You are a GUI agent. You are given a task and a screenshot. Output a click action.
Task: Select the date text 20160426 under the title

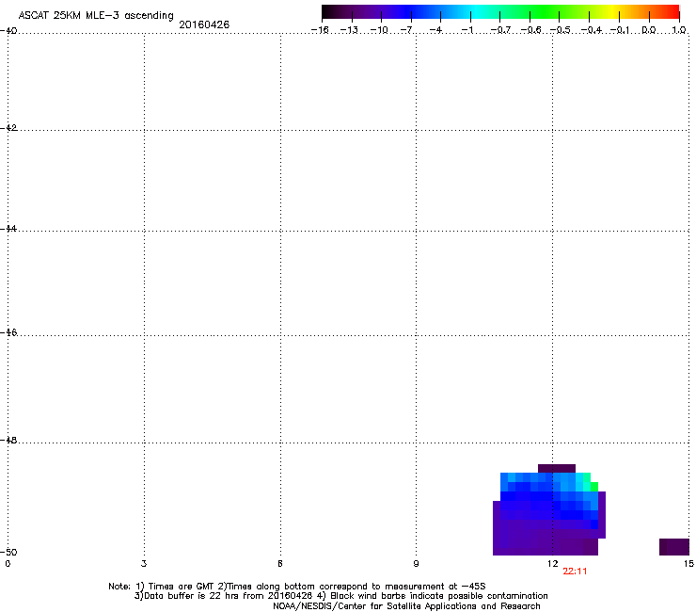pyautogui.click(x=204, y=24)
